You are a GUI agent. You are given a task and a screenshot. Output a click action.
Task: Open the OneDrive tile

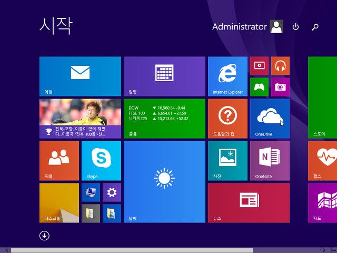(x=270, y=119)
